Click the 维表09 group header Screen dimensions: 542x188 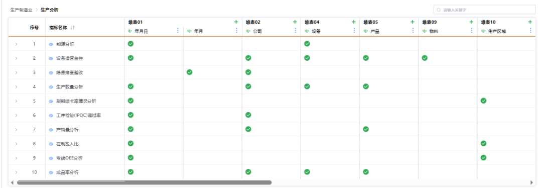click(x=429, y=22)
